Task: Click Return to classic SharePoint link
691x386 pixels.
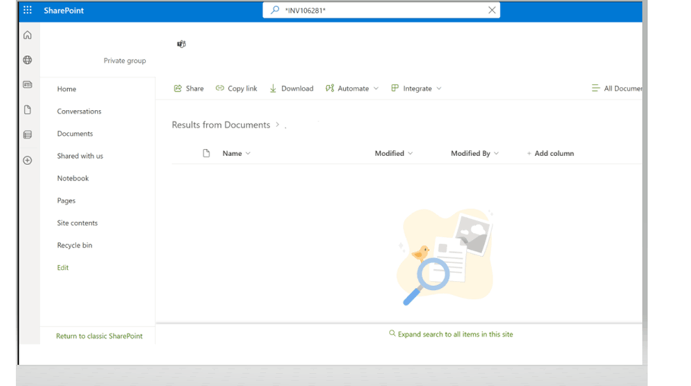Action: pos(99,336)
